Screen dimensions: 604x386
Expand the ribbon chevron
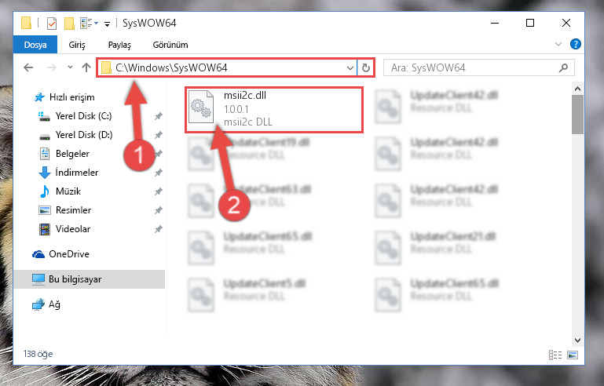click(558, 44)
